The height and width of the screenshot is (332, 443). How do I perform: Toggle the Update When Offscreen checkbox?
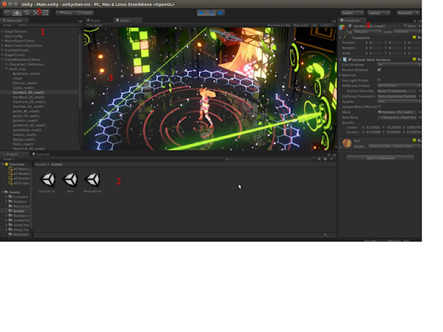[379, 107]
